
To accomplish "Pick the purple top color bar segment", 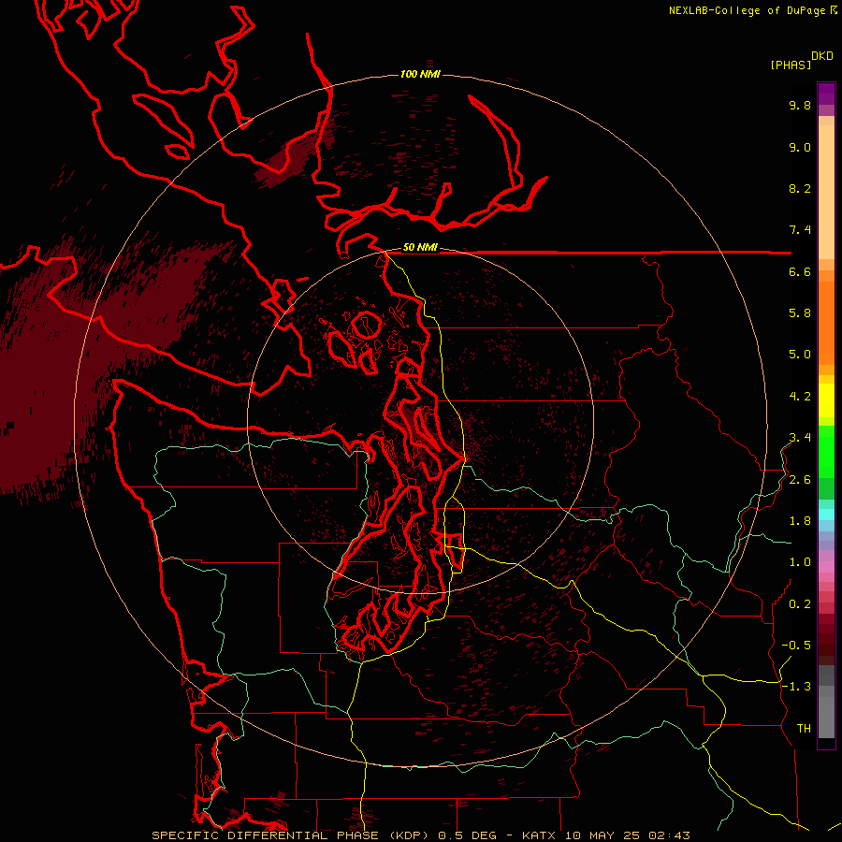I will coord(826,94).
